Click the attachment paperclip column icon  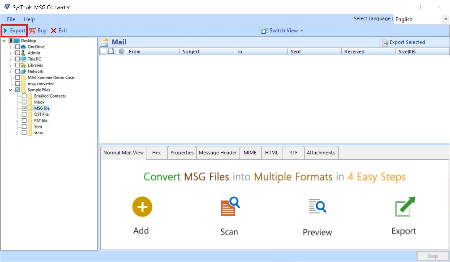tap(121, 51)
